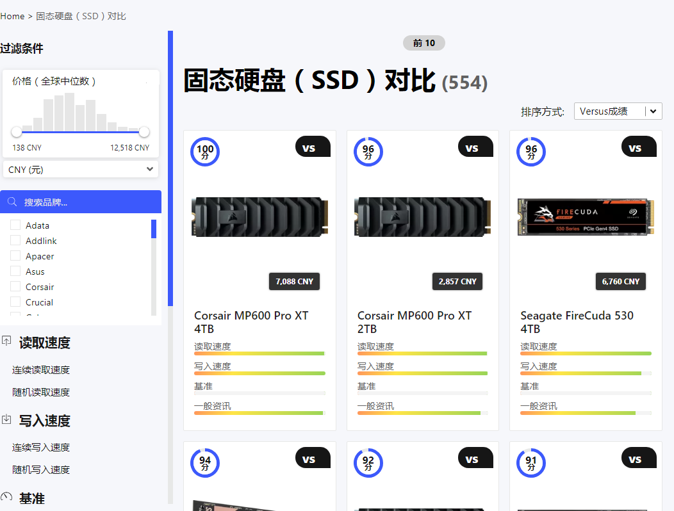Select 随机写入速度 filter
This screenshot has height=511, width=674.
coord(41,470)
